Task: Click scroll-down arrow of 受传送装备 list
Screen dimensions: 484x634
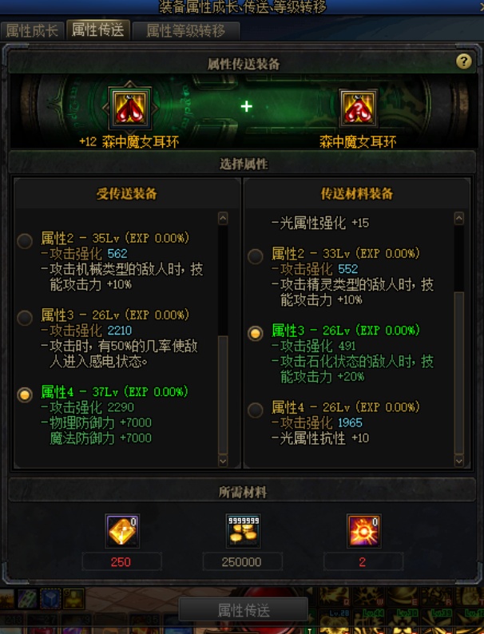Action: [x=223, y=461]
